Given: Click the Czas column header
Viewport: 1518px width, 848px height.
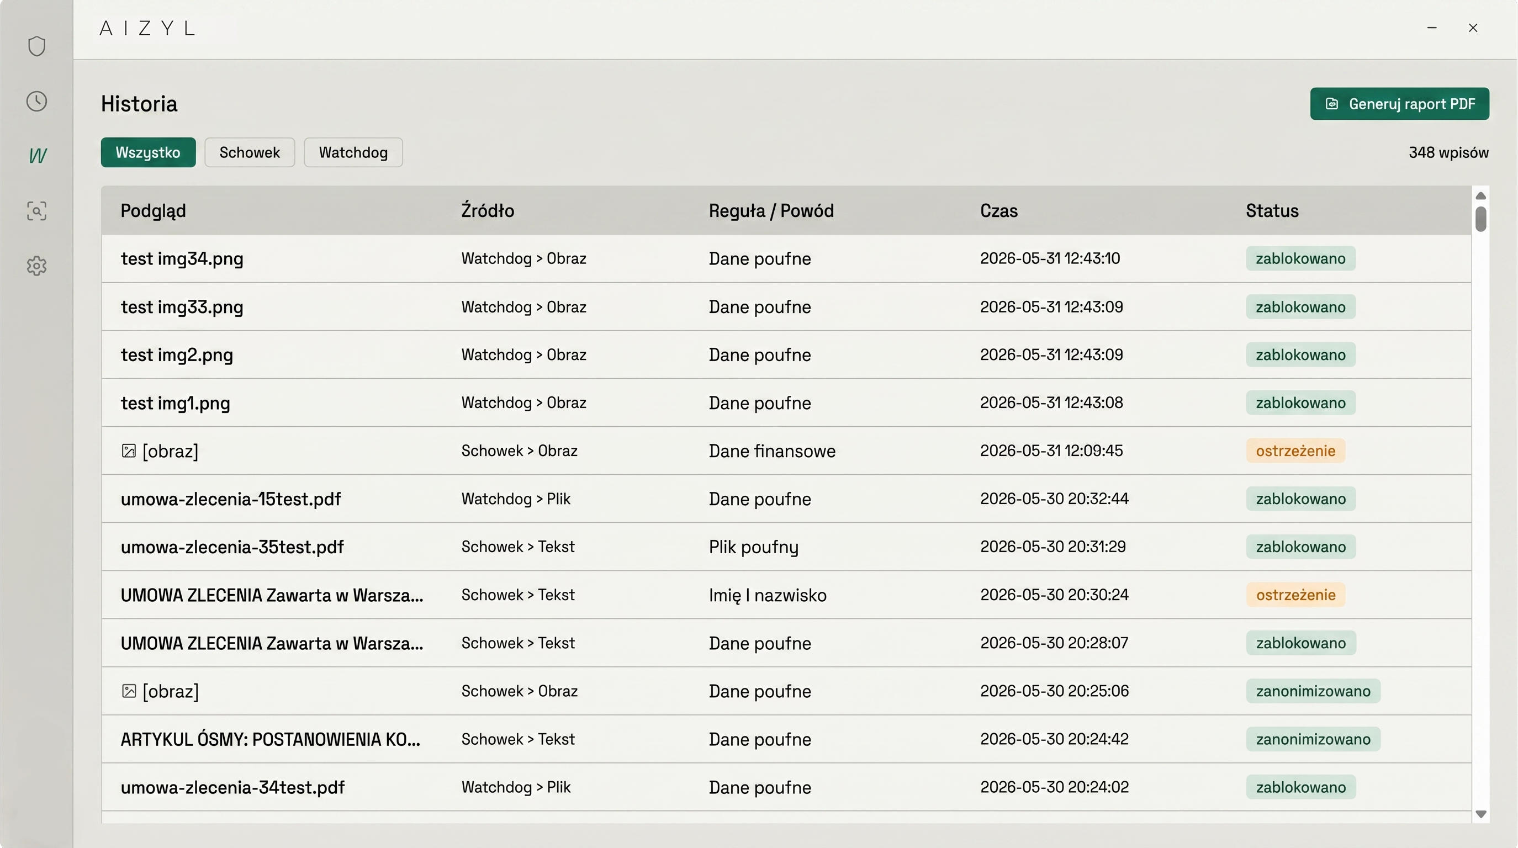Looking at the screenshot, I should 999,210.
